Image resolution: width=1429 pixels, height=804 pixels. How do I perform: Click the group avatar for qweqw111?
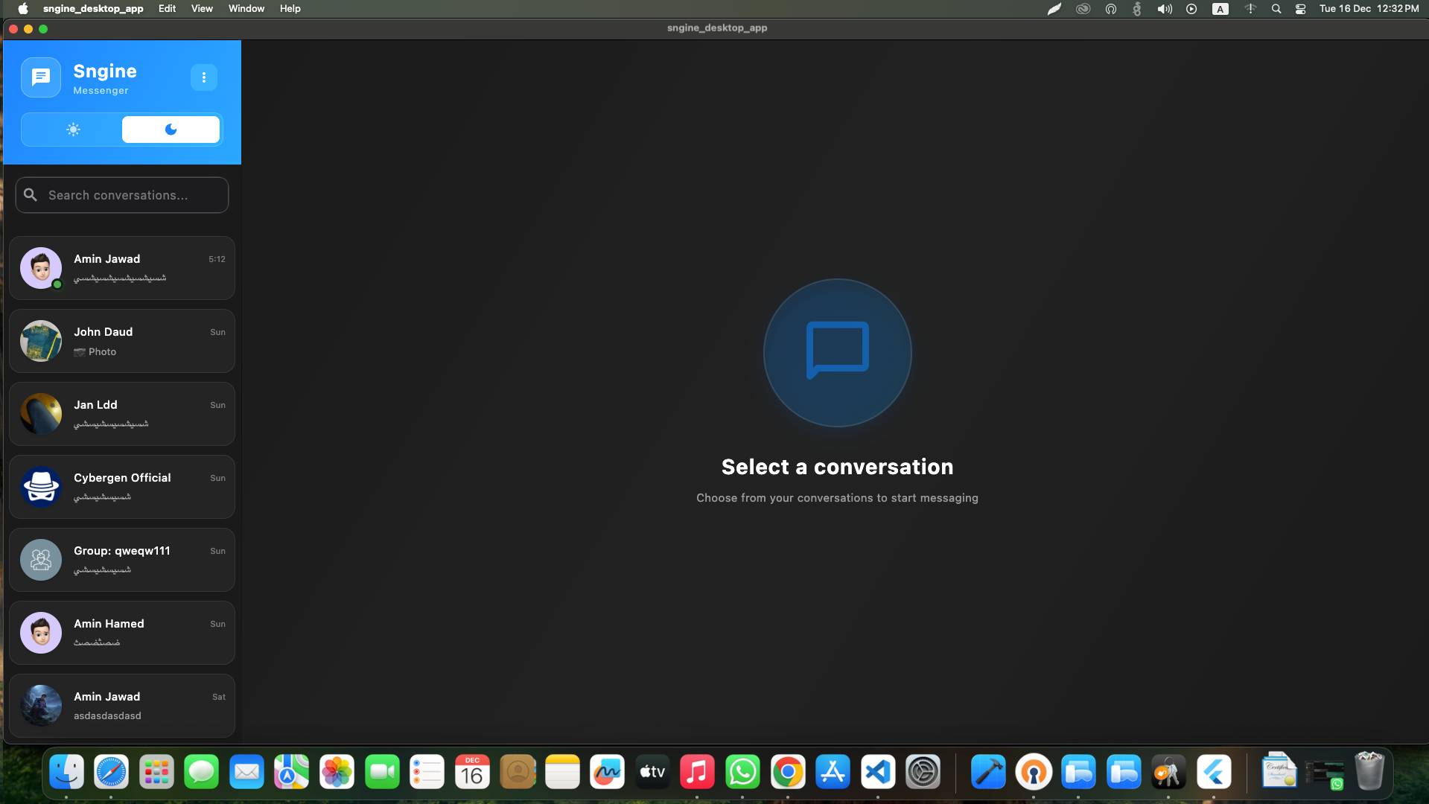pos(40,560)
